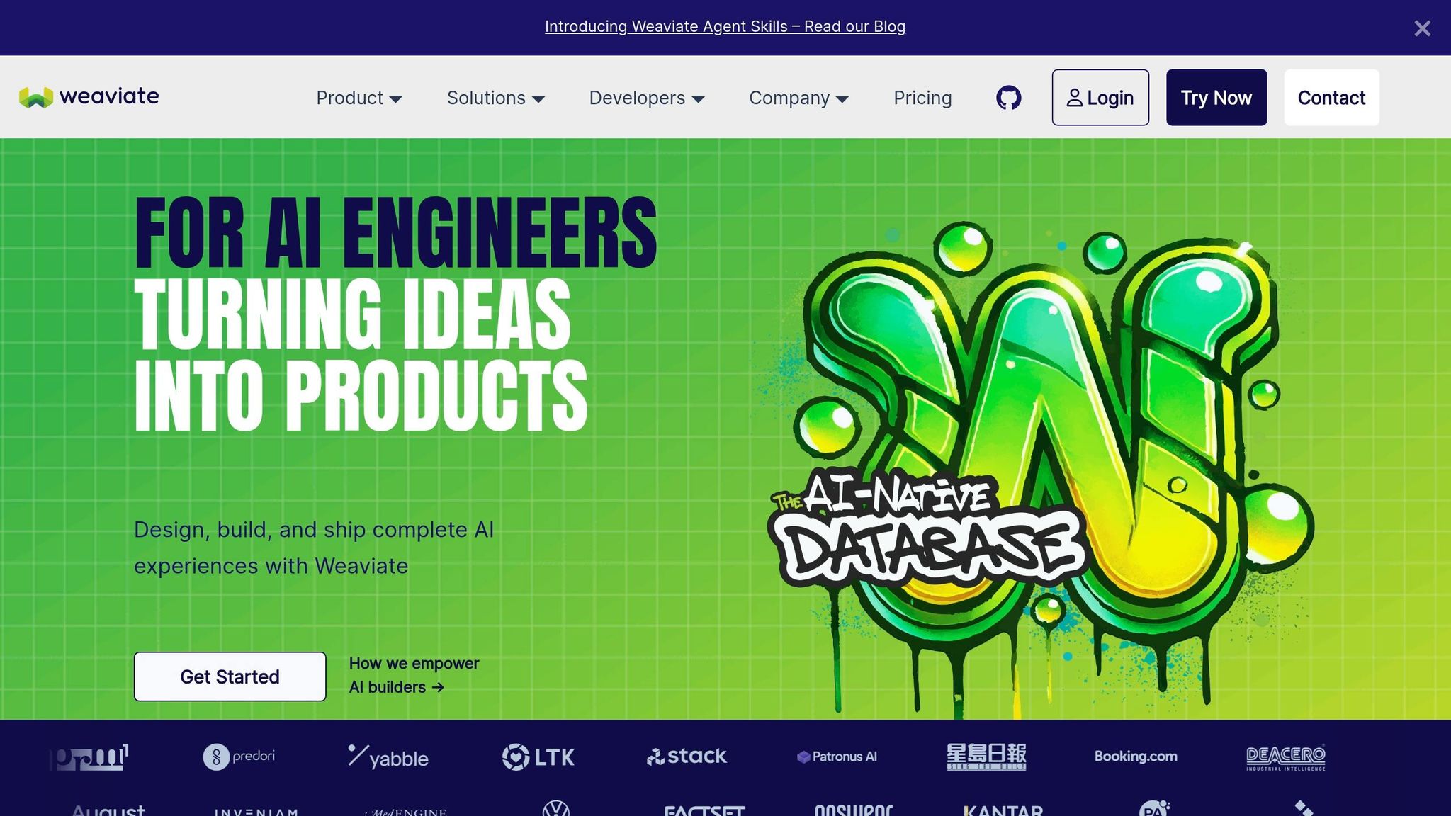
Task: Open Weaviate Agent Skills blog link
Action: pos(725,27)
